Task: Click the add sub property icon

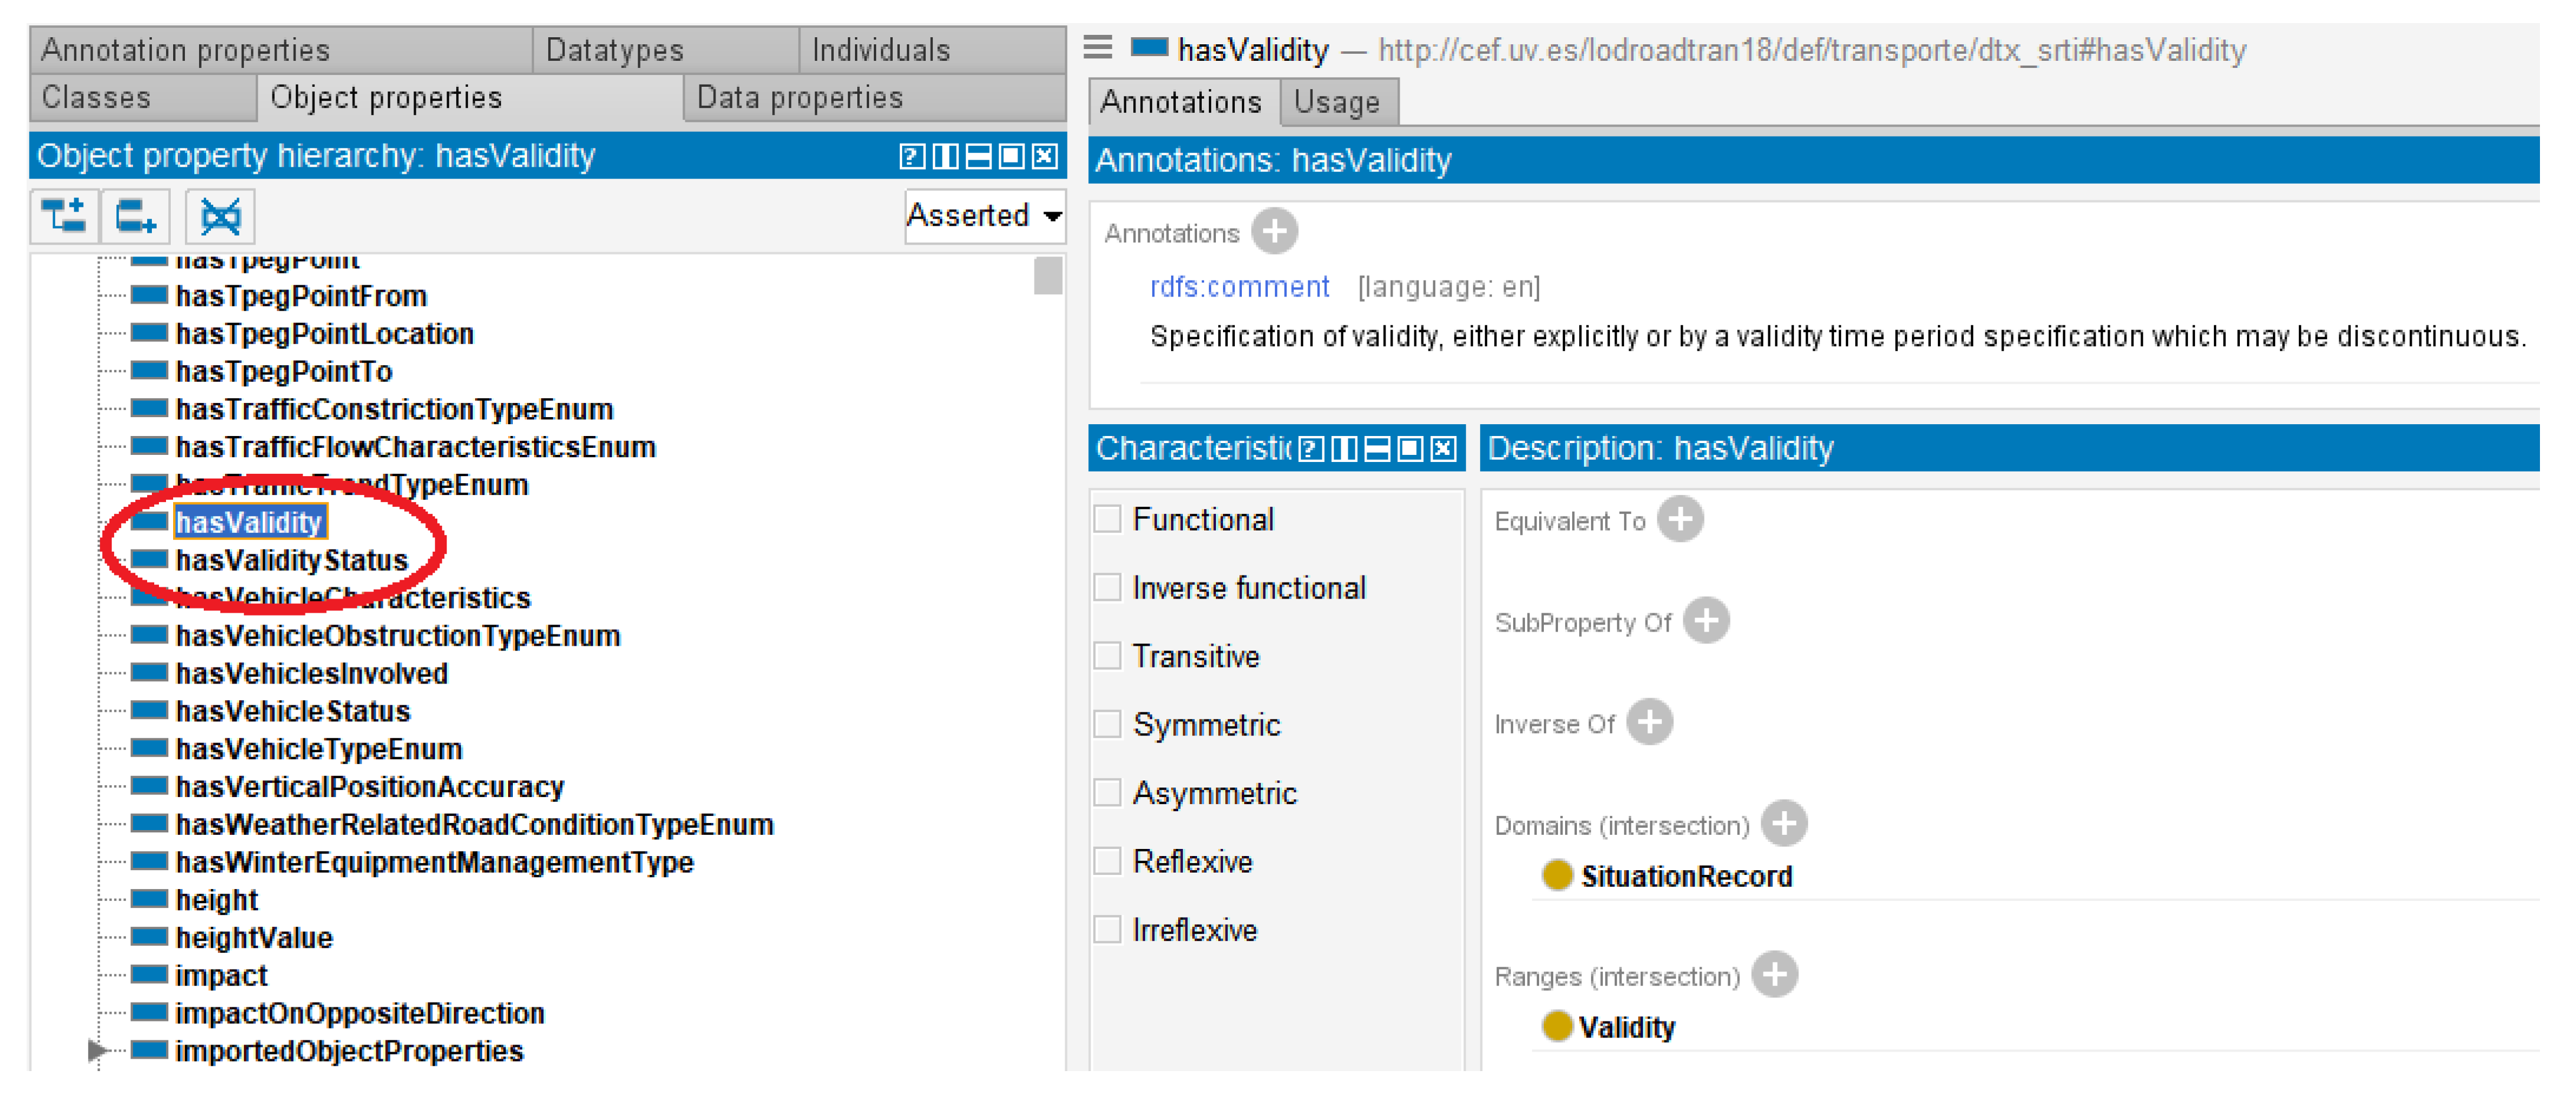Action: click(64, 216)
